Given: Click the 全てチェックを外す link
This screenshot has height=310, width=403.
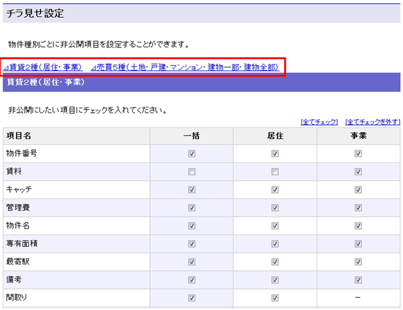Looking at the screenshot, I should coord(373,122).
